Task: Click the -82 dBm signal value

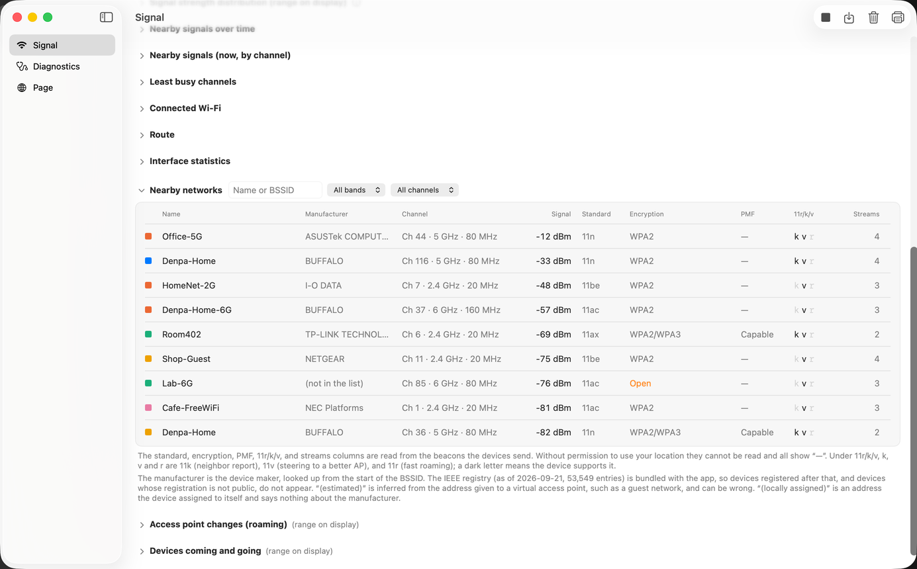Action: [x=554, y=432]
